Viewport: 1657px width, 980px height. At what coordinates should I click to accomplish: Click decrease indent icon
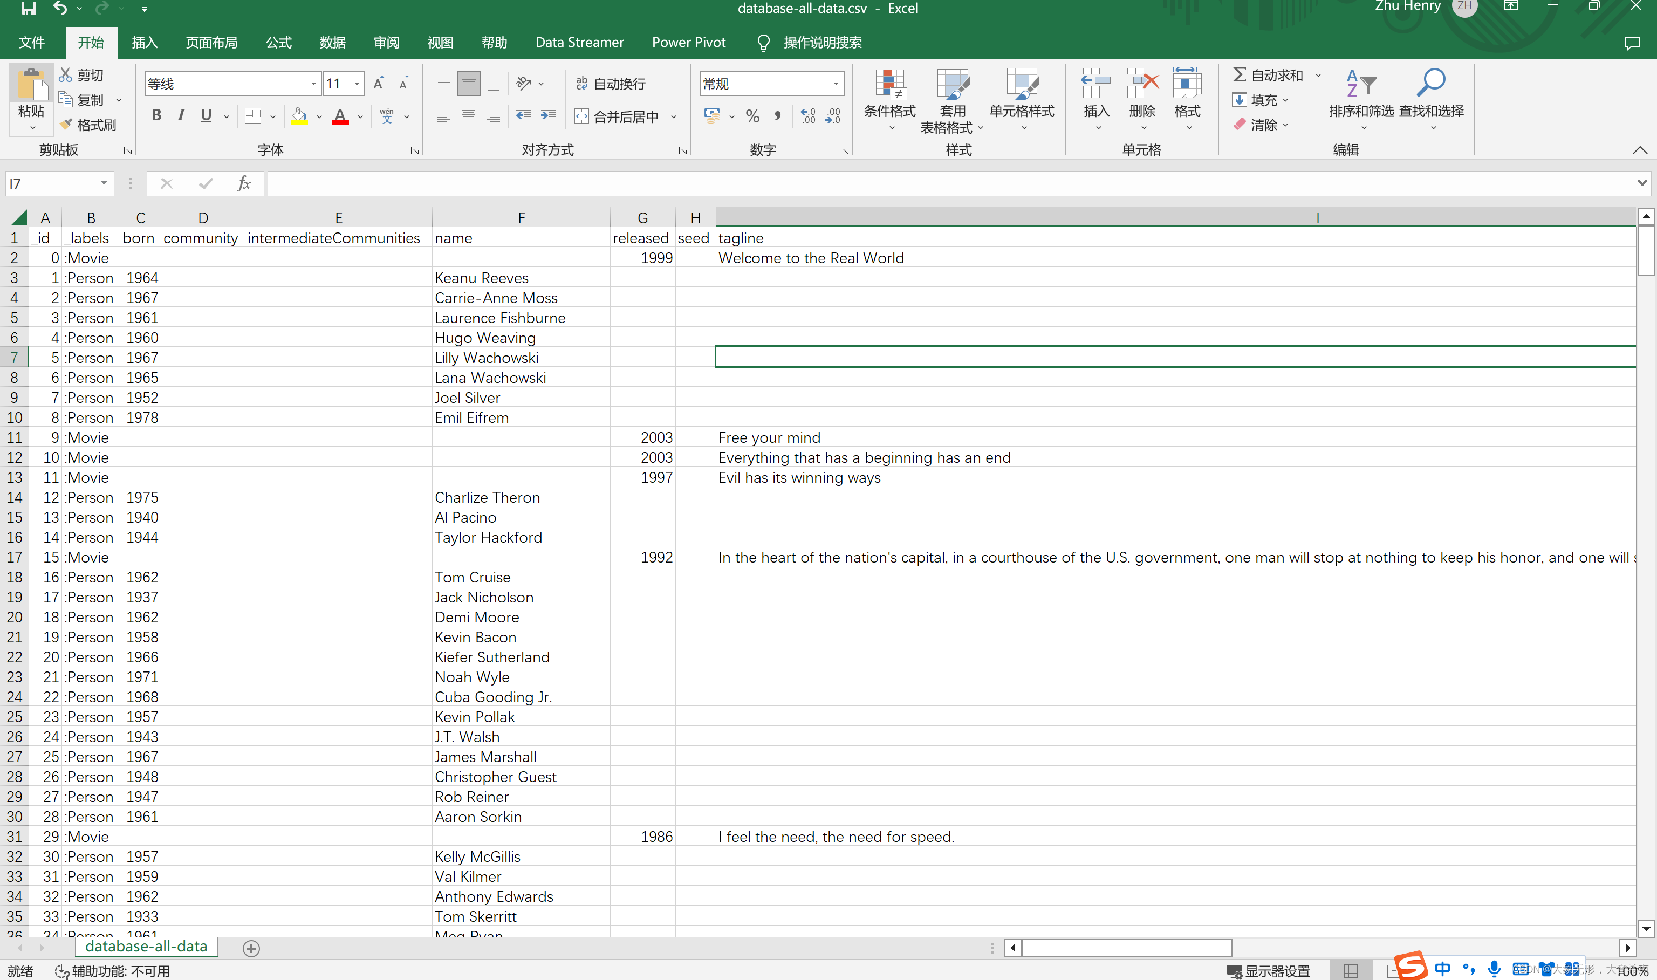coord(524,116)
